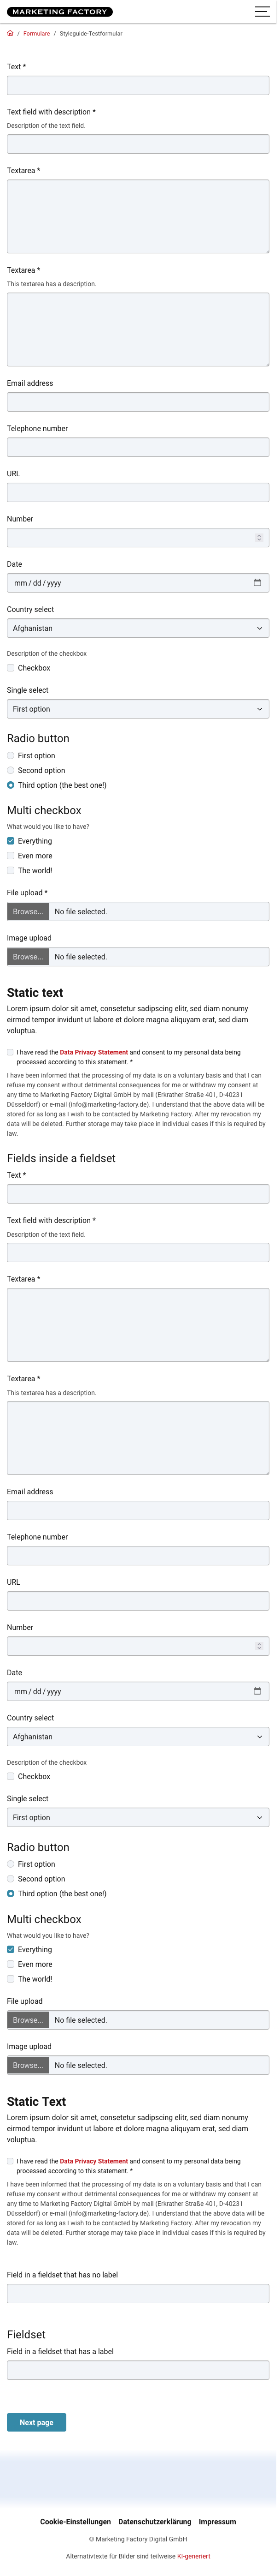This screenshot has width=280, height=2576.
Task: Click stepper arrows in first Number field
Action: click(x=259, y=537)
